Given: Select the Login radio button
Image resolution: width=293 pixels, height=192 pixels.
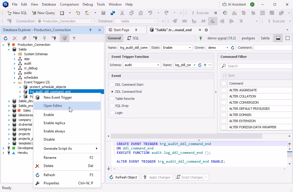Looking at the screenshot, I should point(112,113).
